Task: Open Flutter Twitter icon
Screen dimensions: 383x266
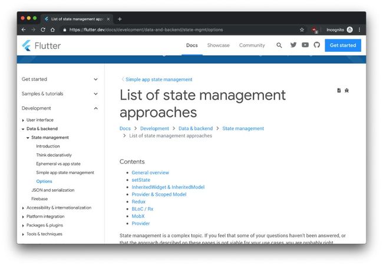Action: [x=293, y=45]
